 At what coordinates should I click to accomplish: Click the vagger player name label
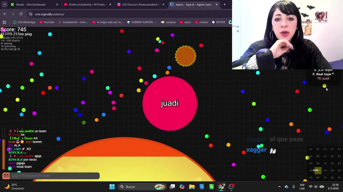pos(256,150)
